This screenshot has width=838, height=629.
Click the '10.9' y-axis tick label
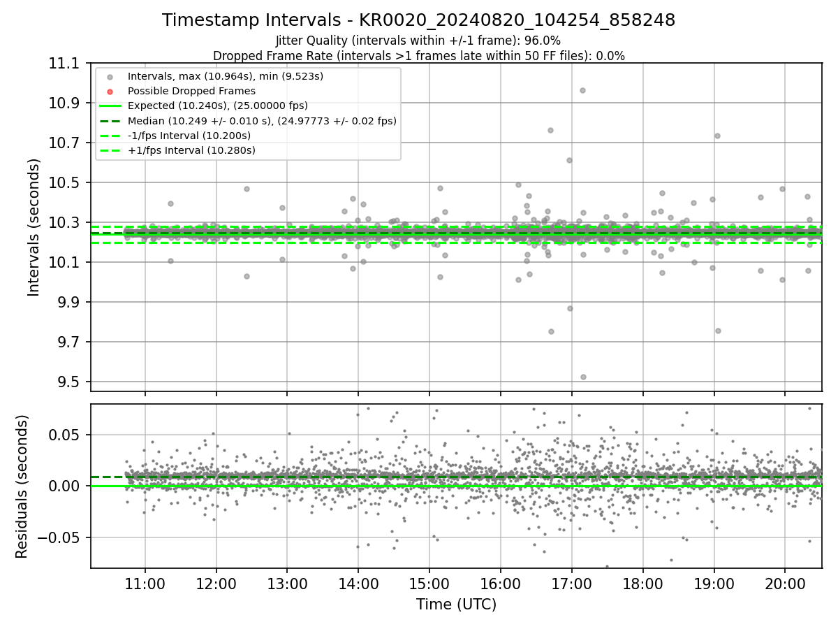point(65,103)
